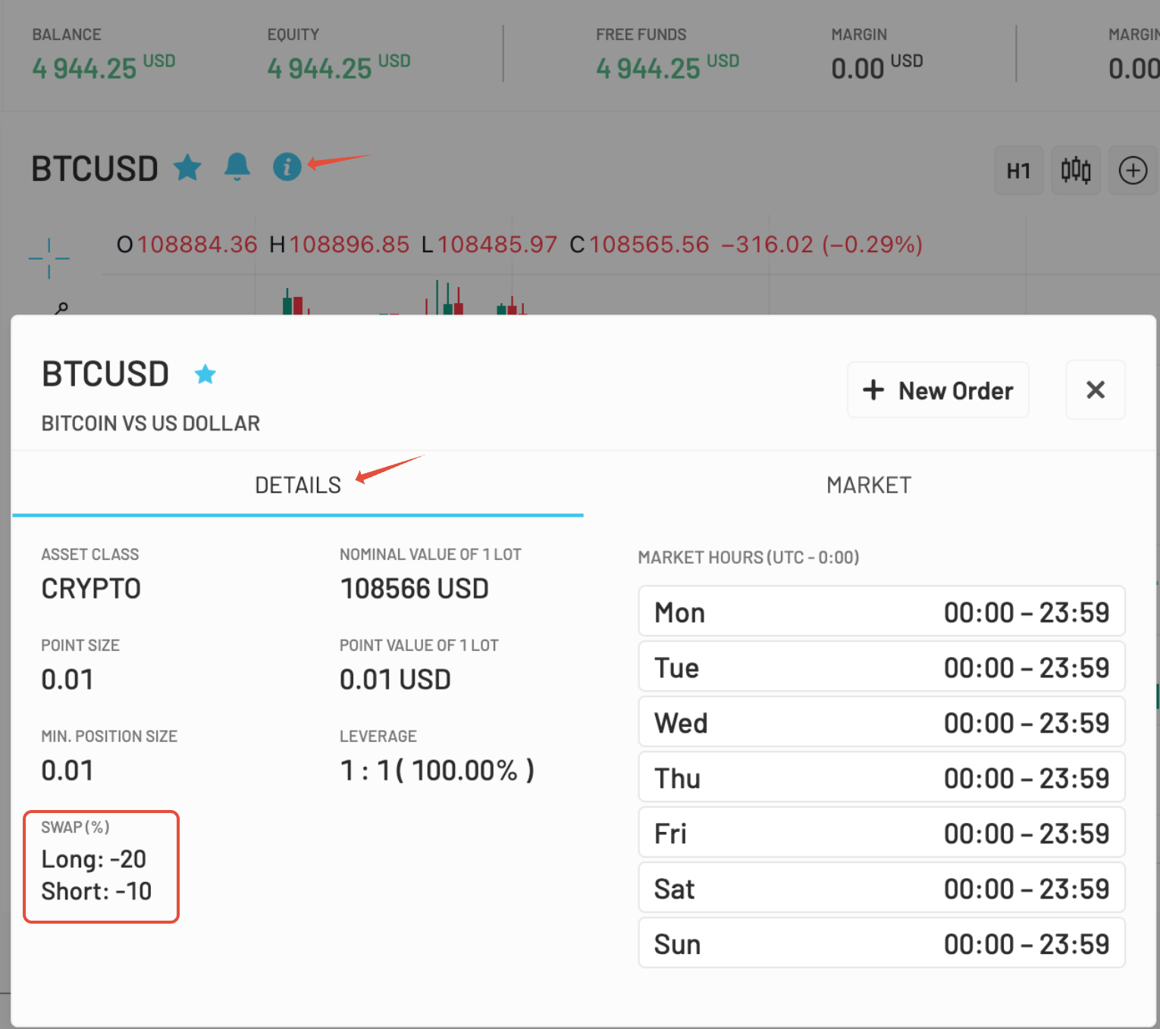Select the Wed market hours row
Viewport: 1160px width, 1029px height.
click(882, 722)
